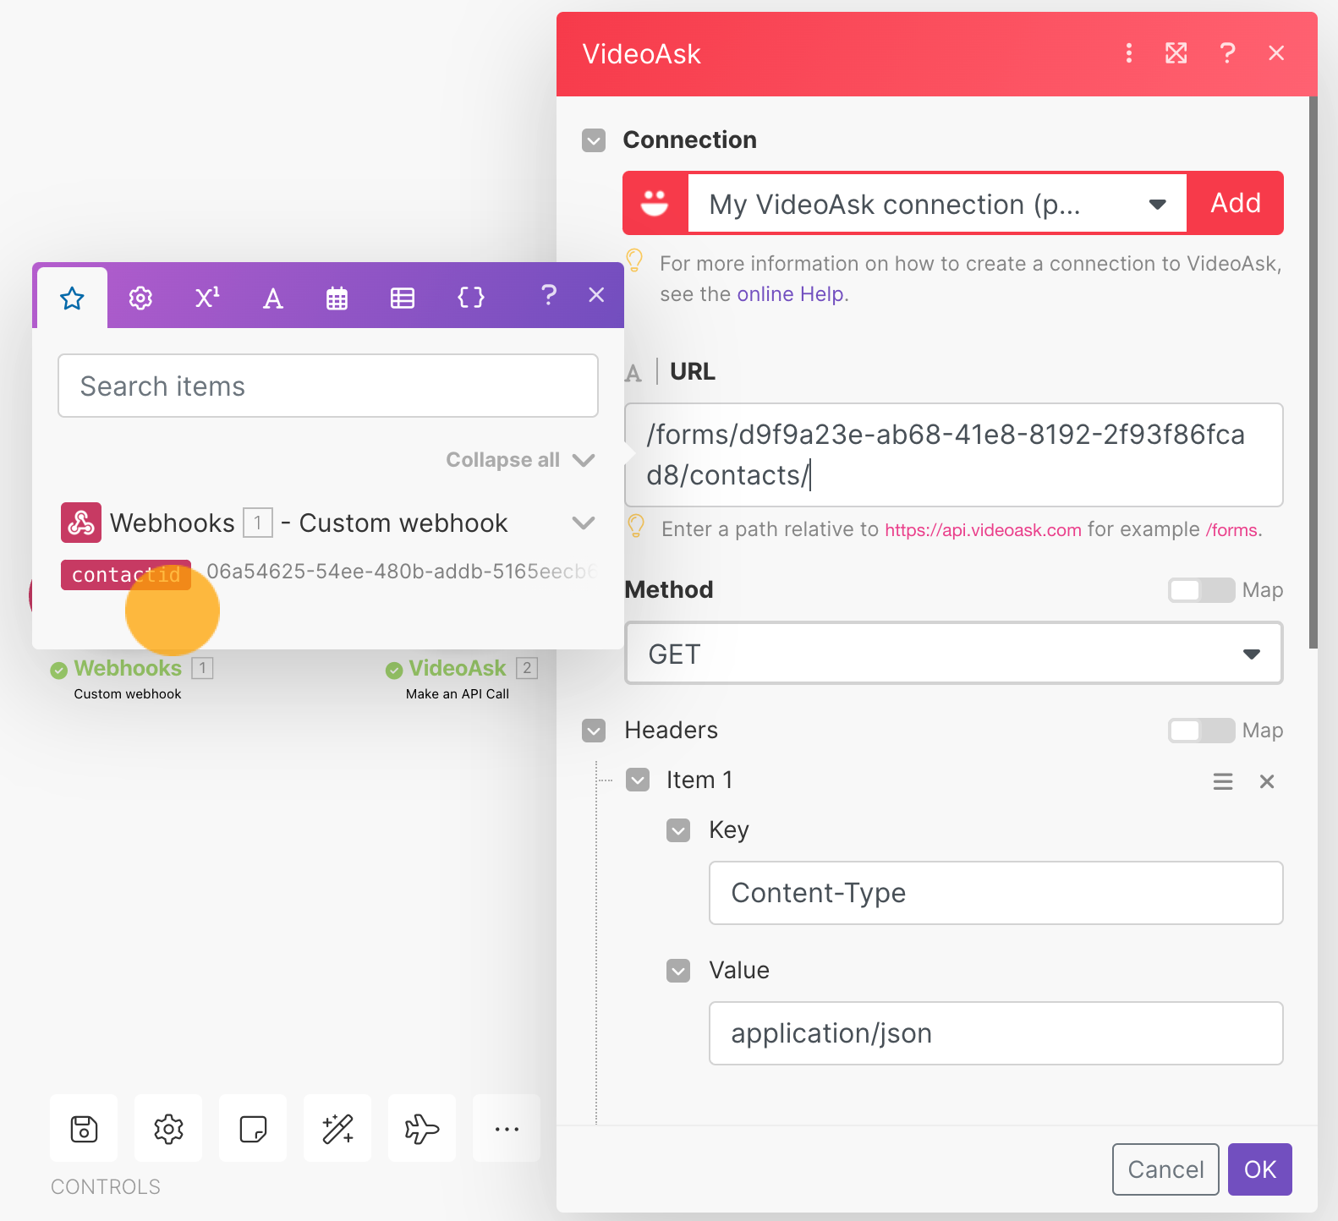1338x1221 pixels.
Task: Click the Webhooks module icon in list
Action: point(81,523)
